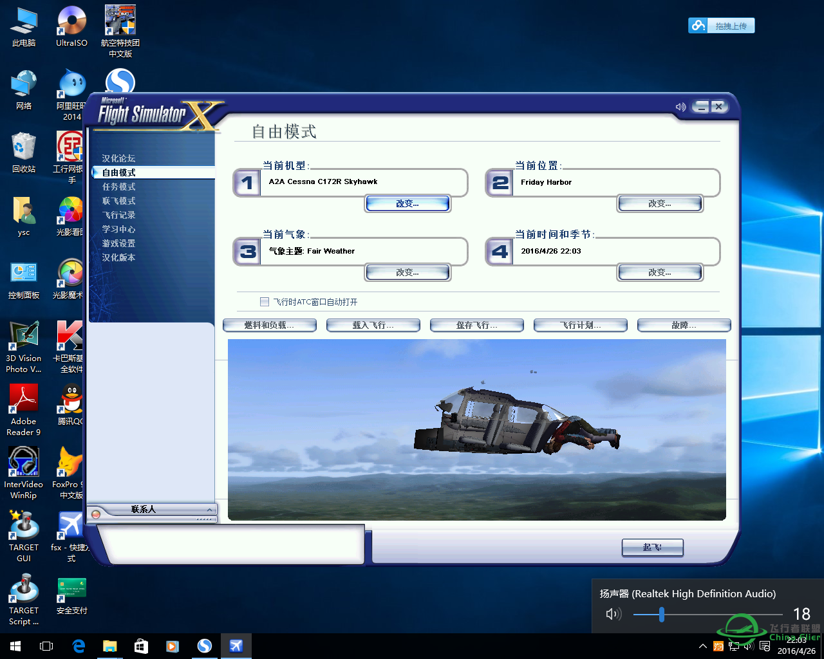Select the UltraISO desktop icon

[x=71, y=26]
